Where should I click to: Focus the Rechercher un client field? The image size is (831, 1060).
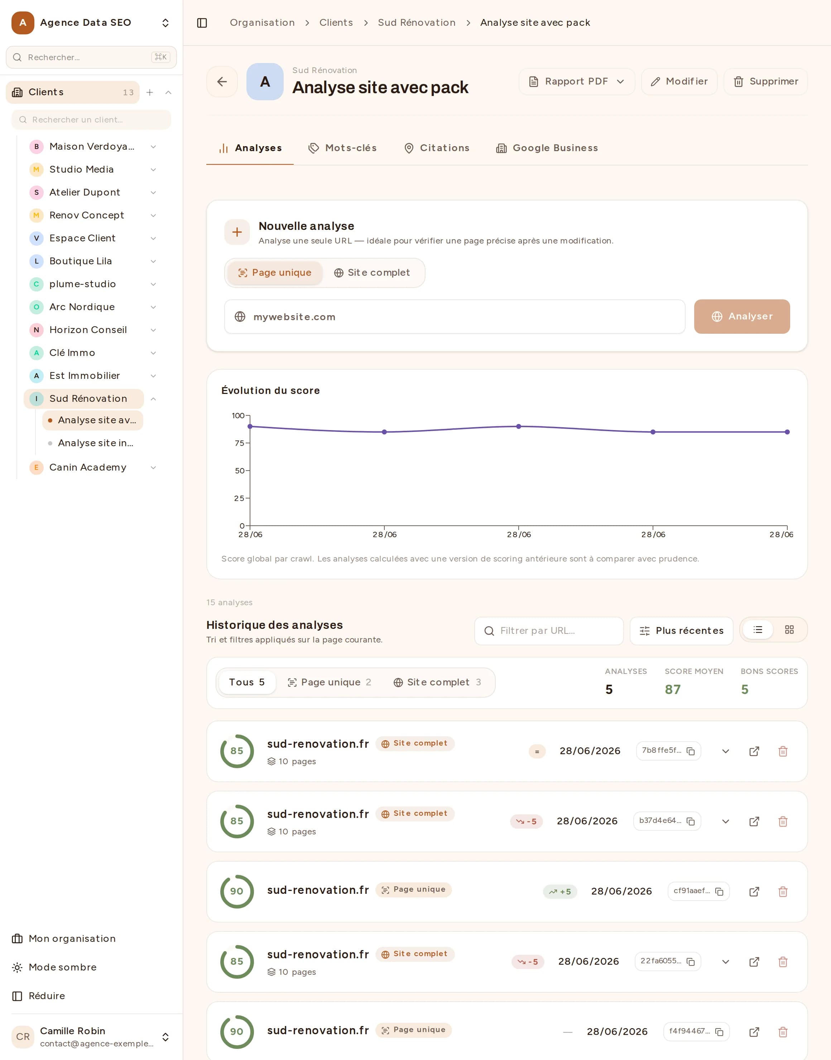(91, 120)
